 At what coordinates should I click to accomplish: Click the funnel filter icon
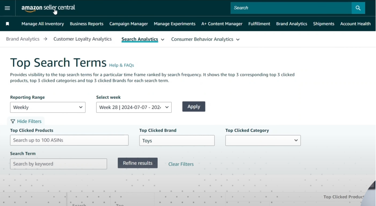point(13,121)
